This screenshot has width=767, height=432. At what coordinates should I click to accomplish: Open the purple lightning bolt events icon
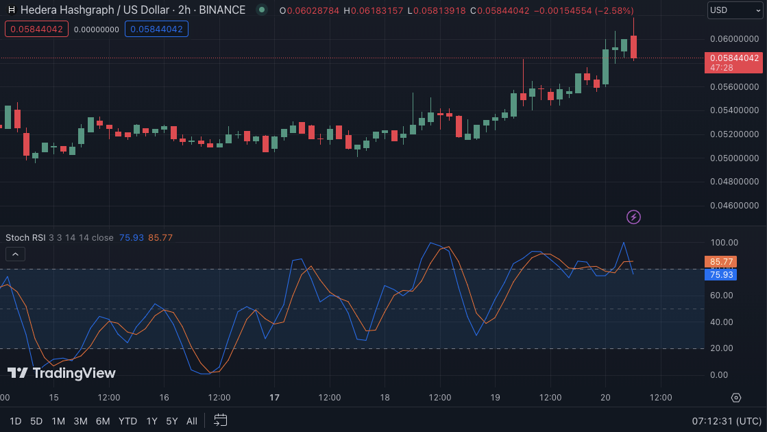click(x=633, y=217)
